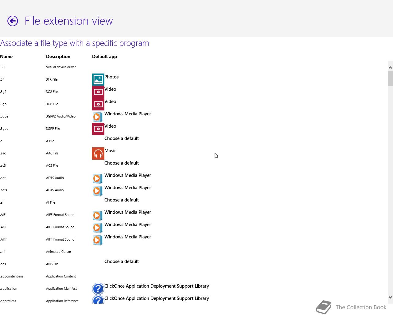Select the ClickOnce question-mark icon for .appref-ms
This screenshot has width=393, height=315.
click(x=98, y=300)
